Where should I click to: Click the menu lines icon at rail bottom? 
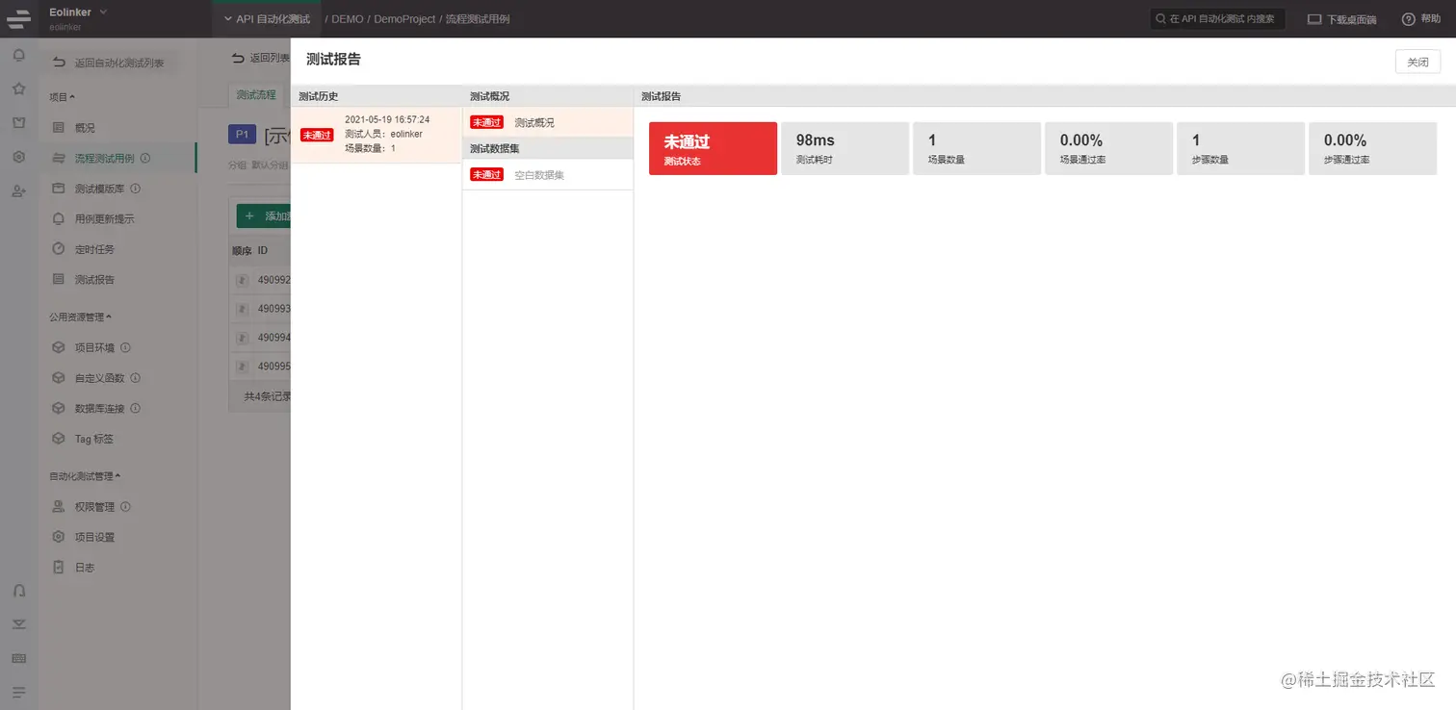click(x=18, y=692)
